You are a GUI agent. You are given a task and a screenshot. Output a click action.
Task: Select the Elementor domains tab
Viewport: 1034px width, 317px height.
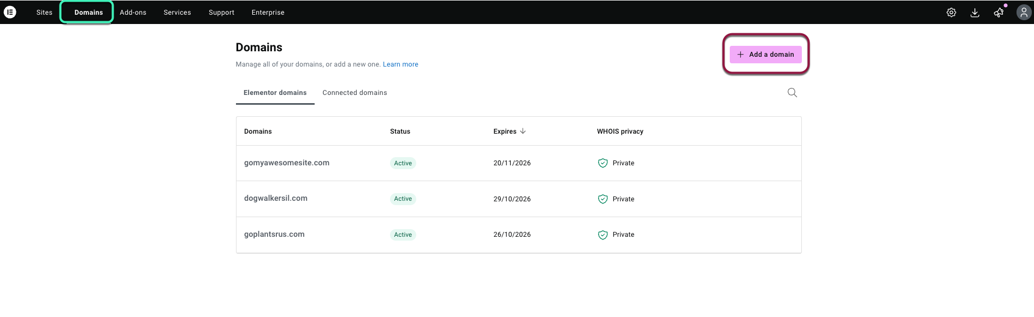pos(275,93)
